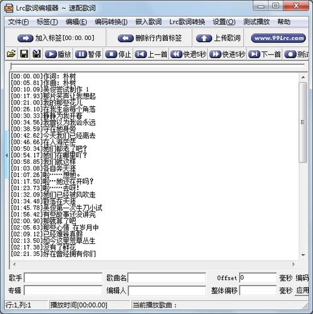Select lyric line 在我生命每个角落
The width and height of the screenshot is (313, 314).
pos(53,109)
